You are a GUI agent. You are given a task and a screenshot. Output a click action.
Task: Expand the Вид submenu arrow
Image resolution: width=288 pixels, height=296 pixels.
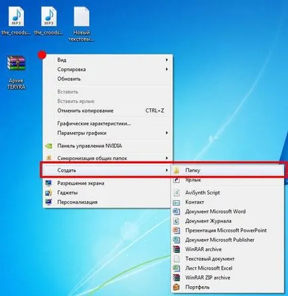[167, 60]
